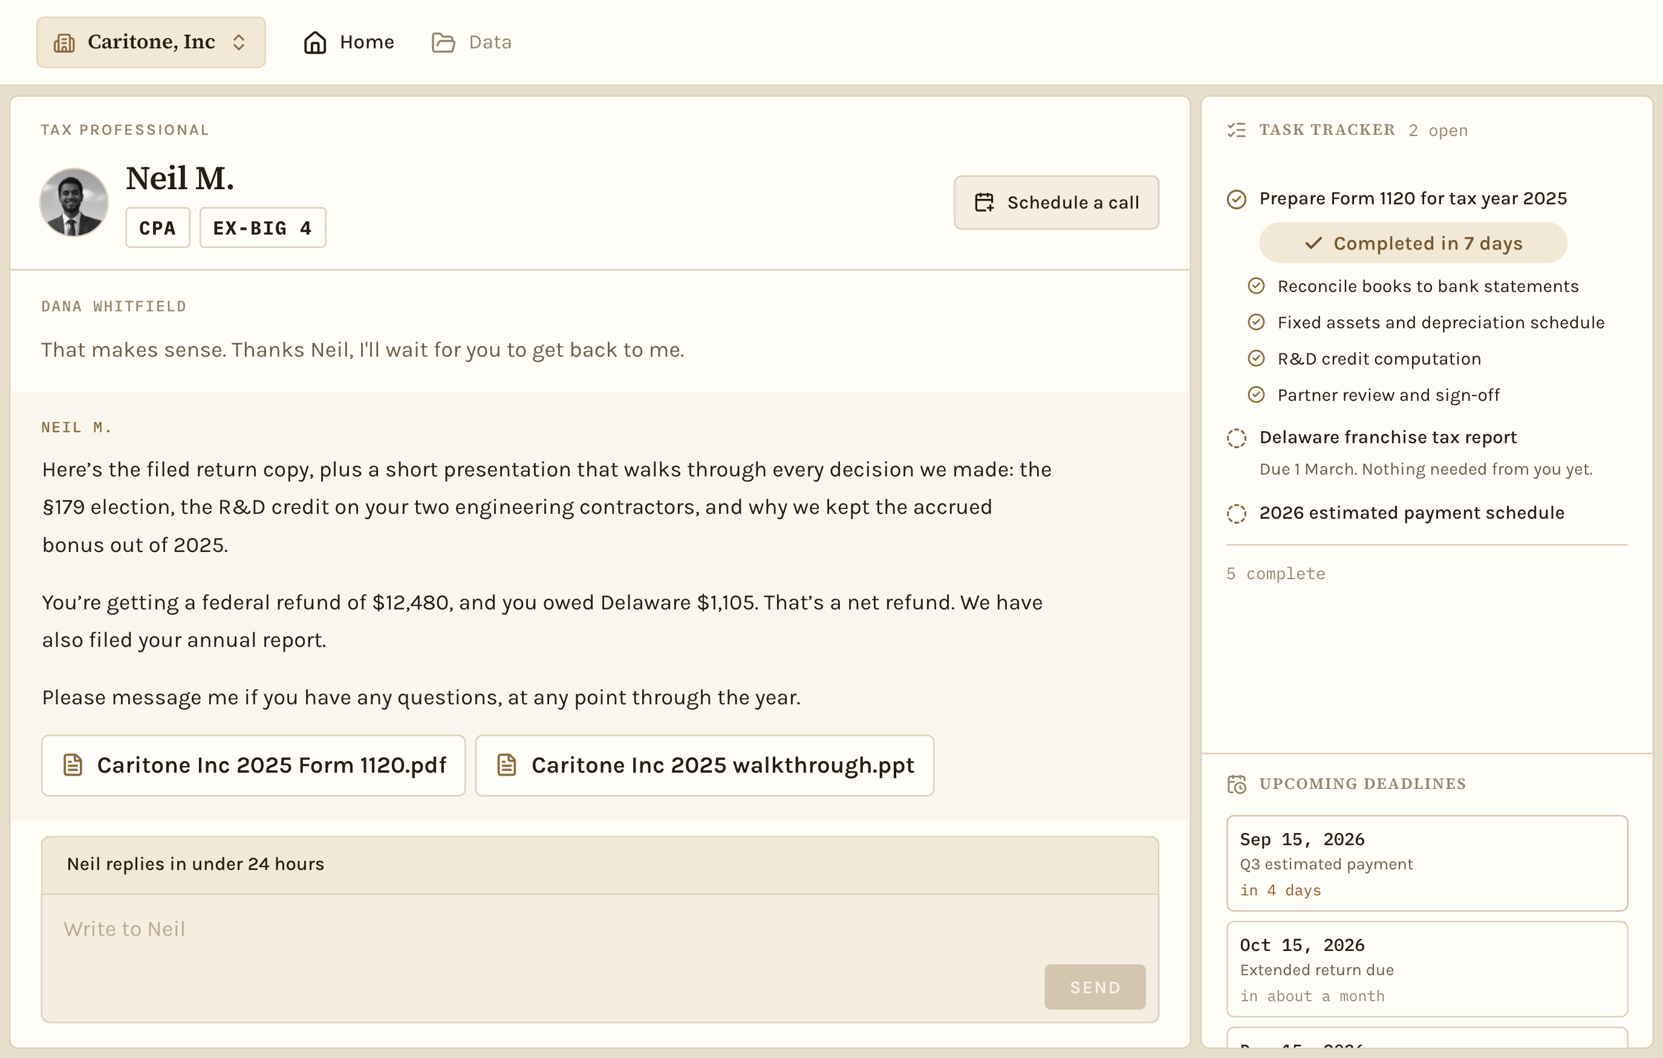
Task: Open Caritone Inc 2025 Form 1120.pdf attachment
Action: [x=253, y=765]
